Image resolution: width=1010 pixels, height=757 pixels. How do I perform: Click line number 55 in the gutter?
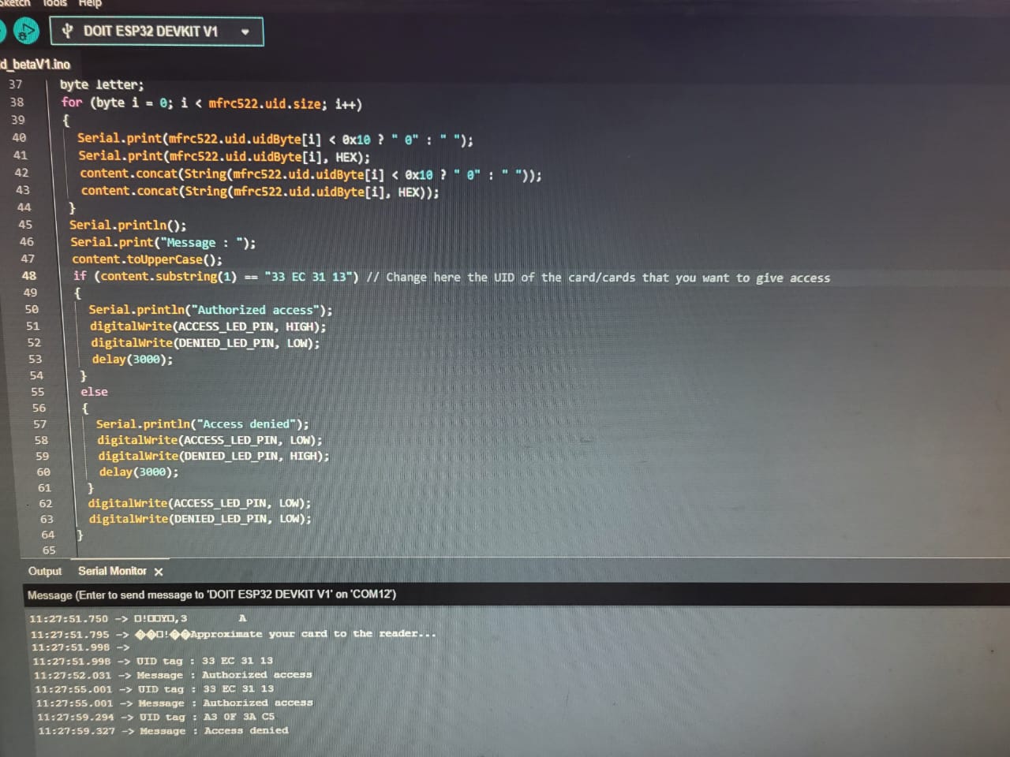pos(38,392)
